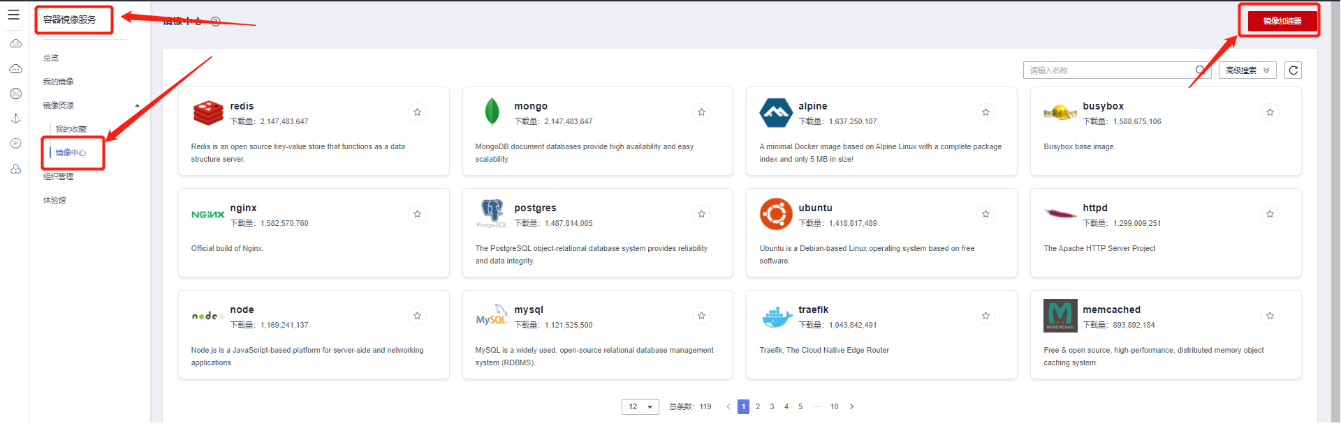
Task: Click the memcached logo thumbnail
Action: (x=1060, y=316)
